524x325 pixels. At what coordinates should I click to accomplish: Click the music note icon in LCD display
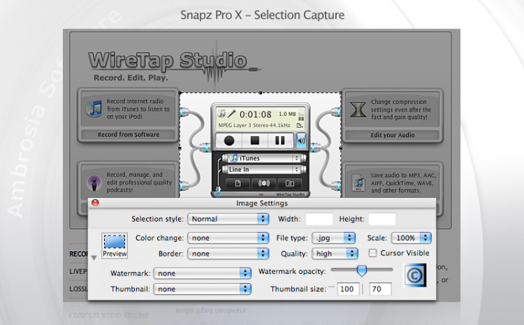pyautogui.click(x=221, y=114)
